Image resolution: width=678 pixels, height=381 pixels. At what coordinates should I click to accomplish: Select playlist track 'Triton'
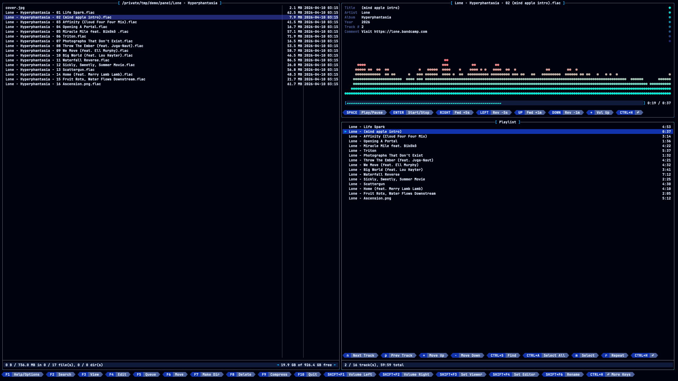click(508, 151)
